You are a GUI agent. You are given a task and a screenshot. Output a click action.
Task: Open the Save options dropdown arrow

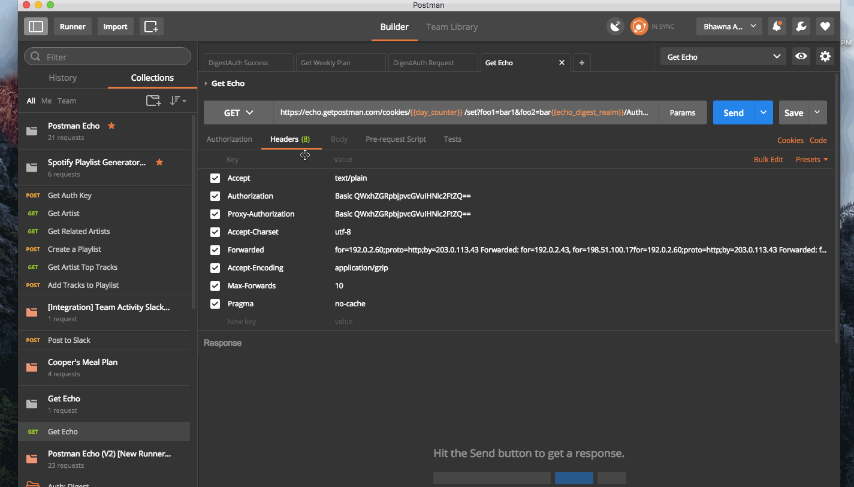[x=817, y=112]
